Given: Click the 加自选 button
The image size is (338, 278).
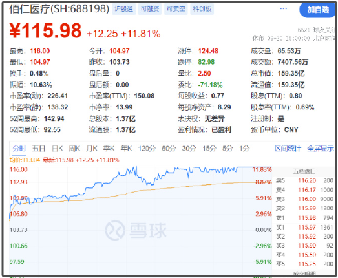Looking at the screenshot, I should click(x=318, y=10).
